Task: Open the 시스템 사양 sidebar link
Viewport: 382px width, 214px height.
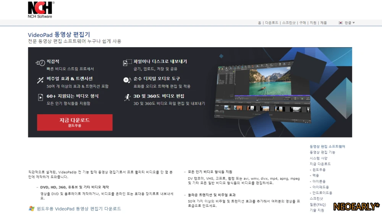Action: (x=319, y=158)
